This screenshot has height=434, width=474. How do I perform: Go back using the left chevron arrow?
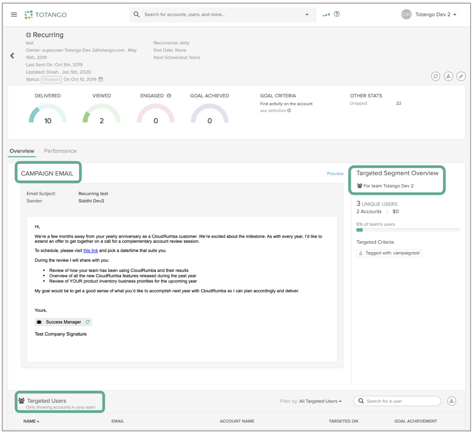pos(12,55)
